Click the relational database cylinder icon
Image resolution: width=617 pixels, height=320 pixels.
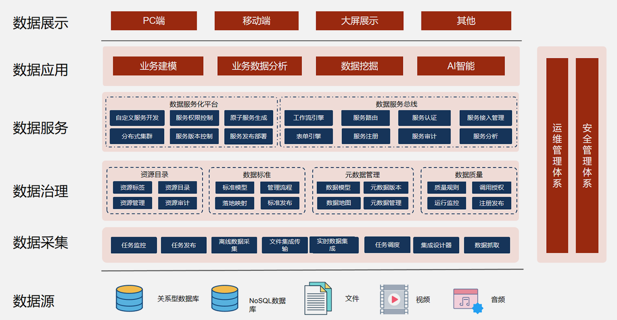click(x=129, y=298)
